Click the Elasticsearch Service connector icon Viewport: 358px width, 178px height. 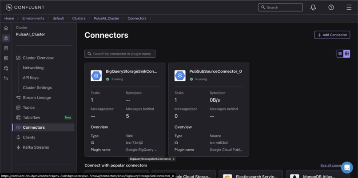(227, 176)
